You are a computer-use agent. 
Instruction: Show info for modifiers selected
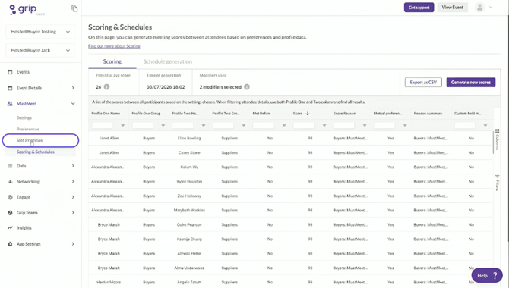coord(247,87)
